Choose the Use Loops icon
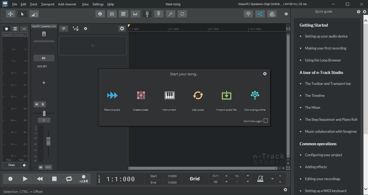Viewport: 368px width, 195px height. click(x=198, y=95)
